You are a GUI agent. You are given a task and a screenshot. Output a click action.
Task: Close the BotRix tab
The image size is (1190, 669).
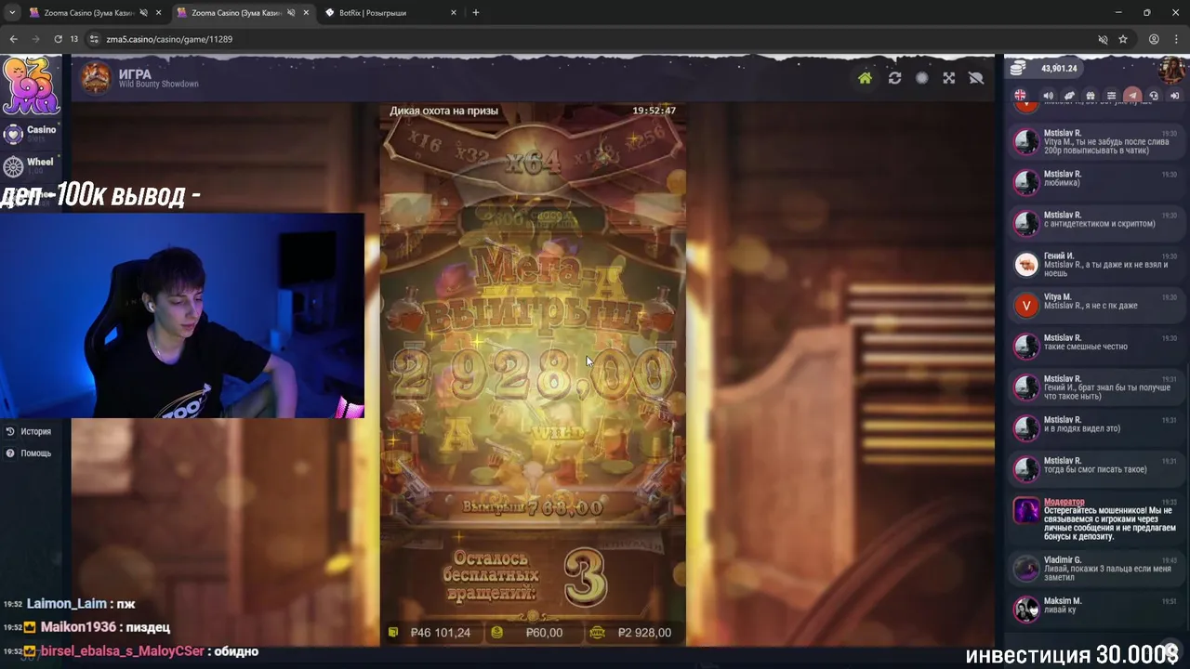pyautogui.click(x=454, y=13)
